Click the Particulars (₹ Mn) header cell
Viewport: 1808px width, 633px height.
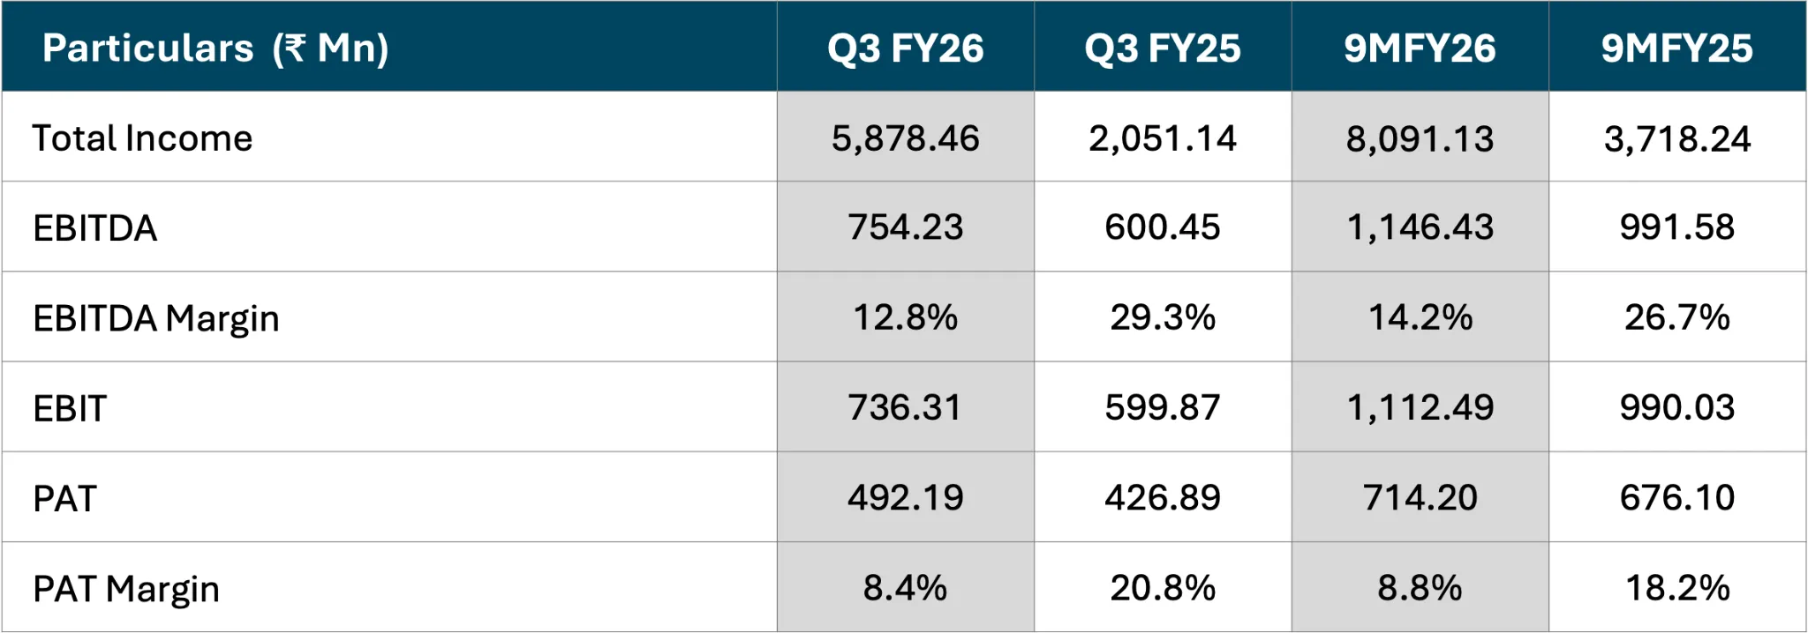click(x=215, y=48)
